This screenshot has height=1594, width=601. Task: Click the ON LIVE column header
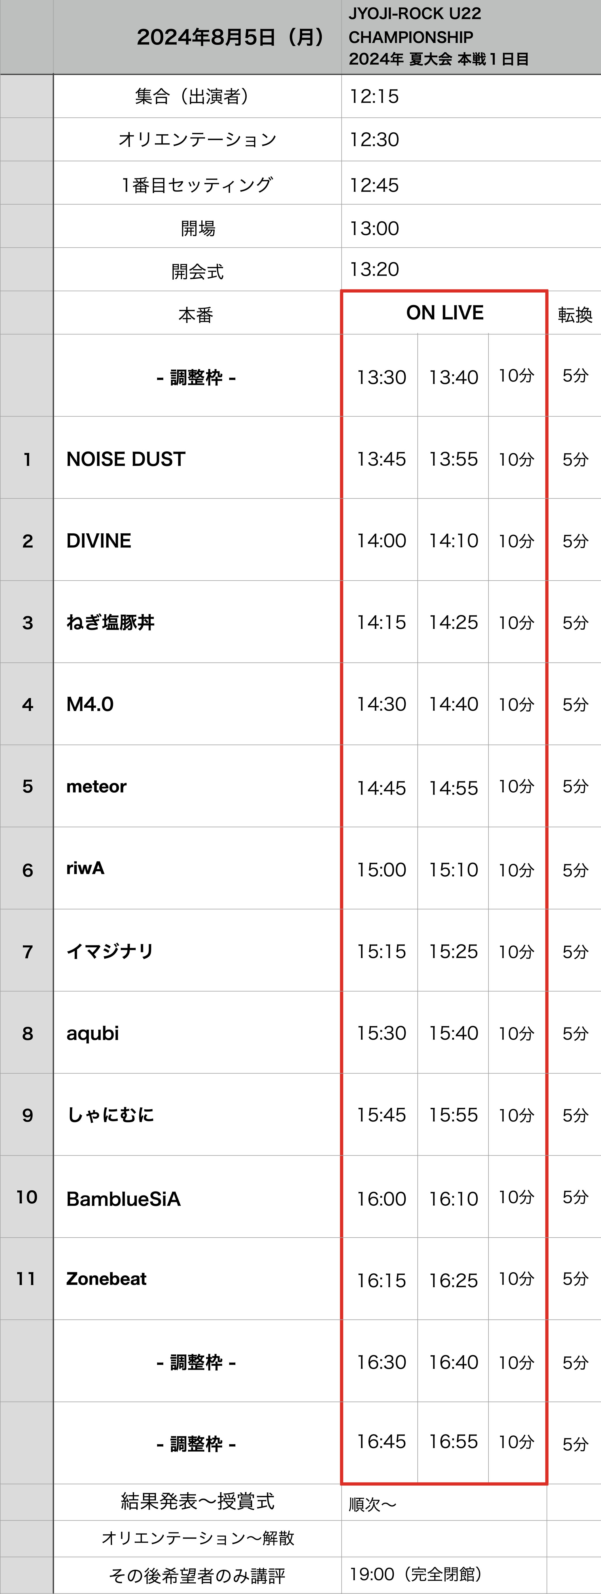(445, 313)
